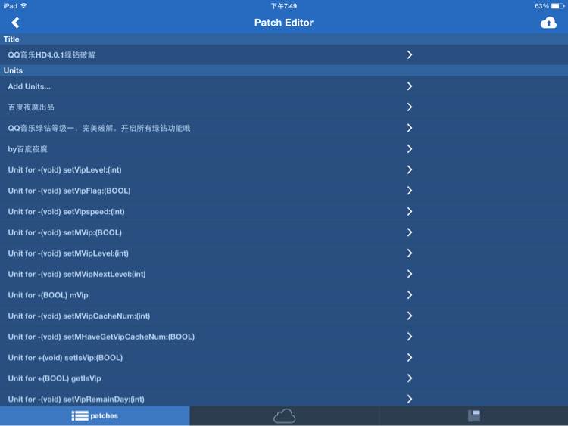Image resolution: width=568 pixels, height=426 pixels.
Task: Select the patches tab
Action: point(95,416)
